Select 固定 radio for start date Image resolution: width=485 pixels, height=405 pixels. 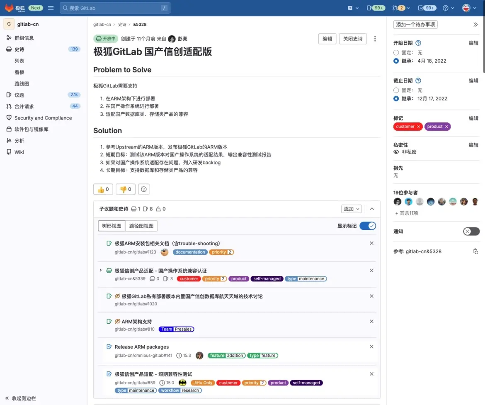click(396, 53)
